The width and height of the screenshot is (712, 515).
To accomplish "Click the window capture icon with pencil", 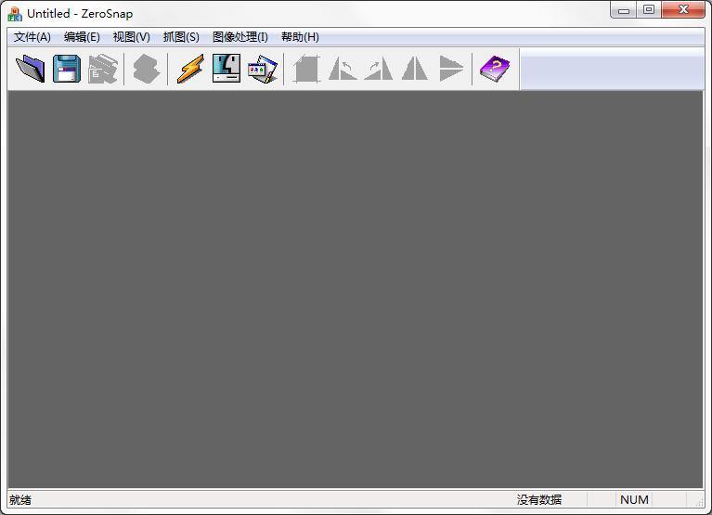I will (x=262, y=69).
